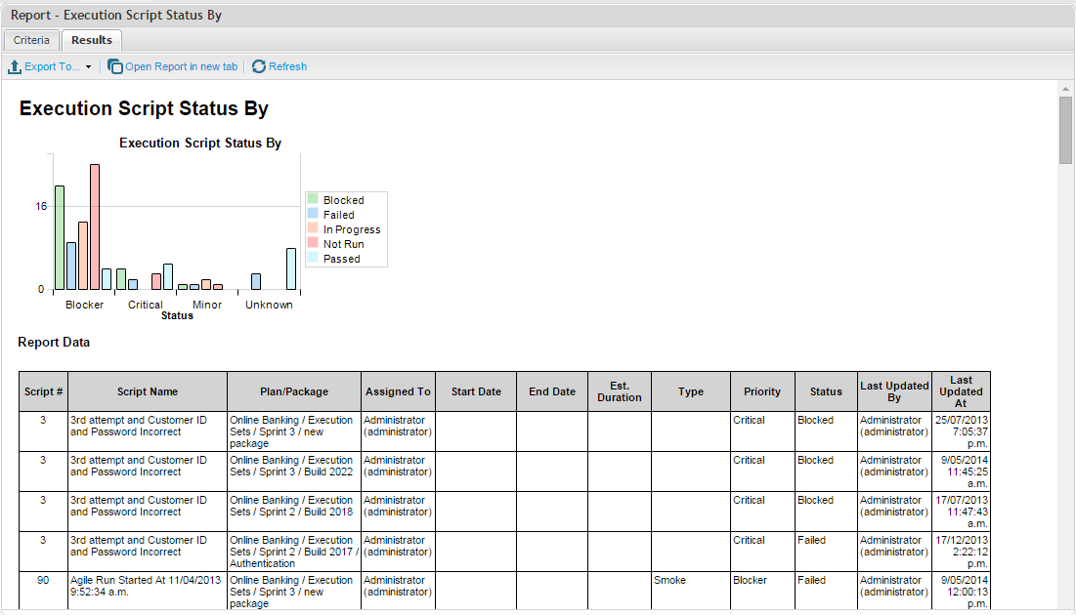Screen dimensions: 1076x615
Task: Click the Export To upload icon
Action: (15, 66)
